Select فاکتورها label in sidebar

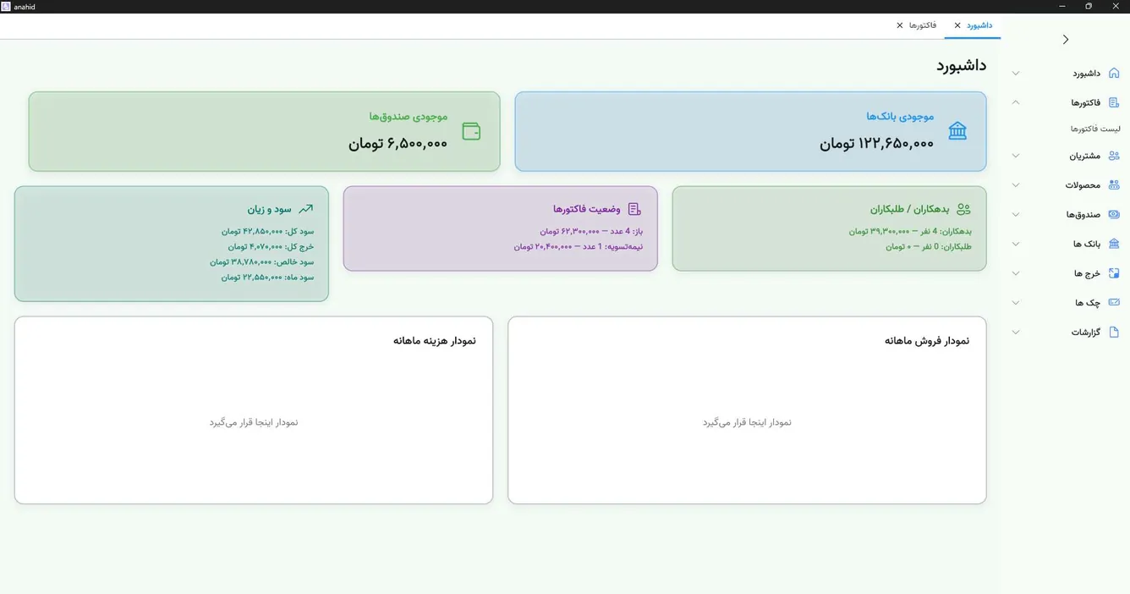click(1086, 103)
